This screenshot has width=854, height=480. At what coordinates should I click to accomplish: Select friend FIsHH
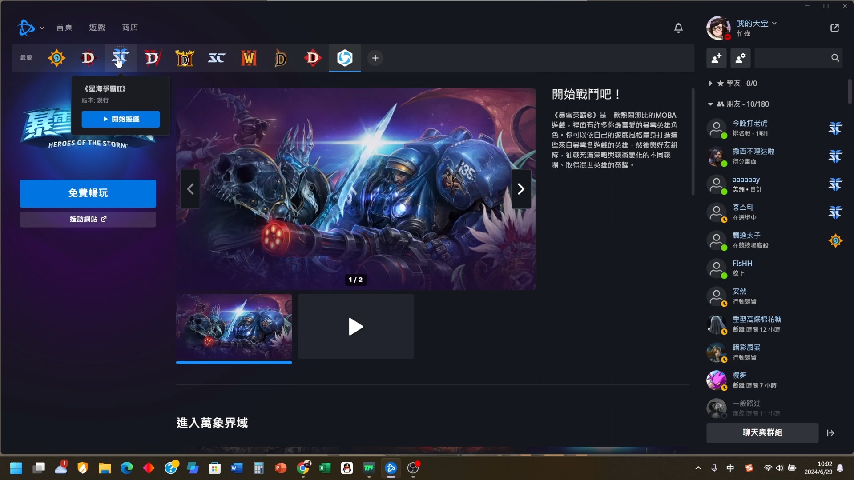(775, 268)
